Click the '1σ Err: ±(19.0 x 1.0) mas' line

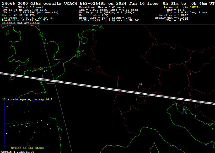click(109, 20)
